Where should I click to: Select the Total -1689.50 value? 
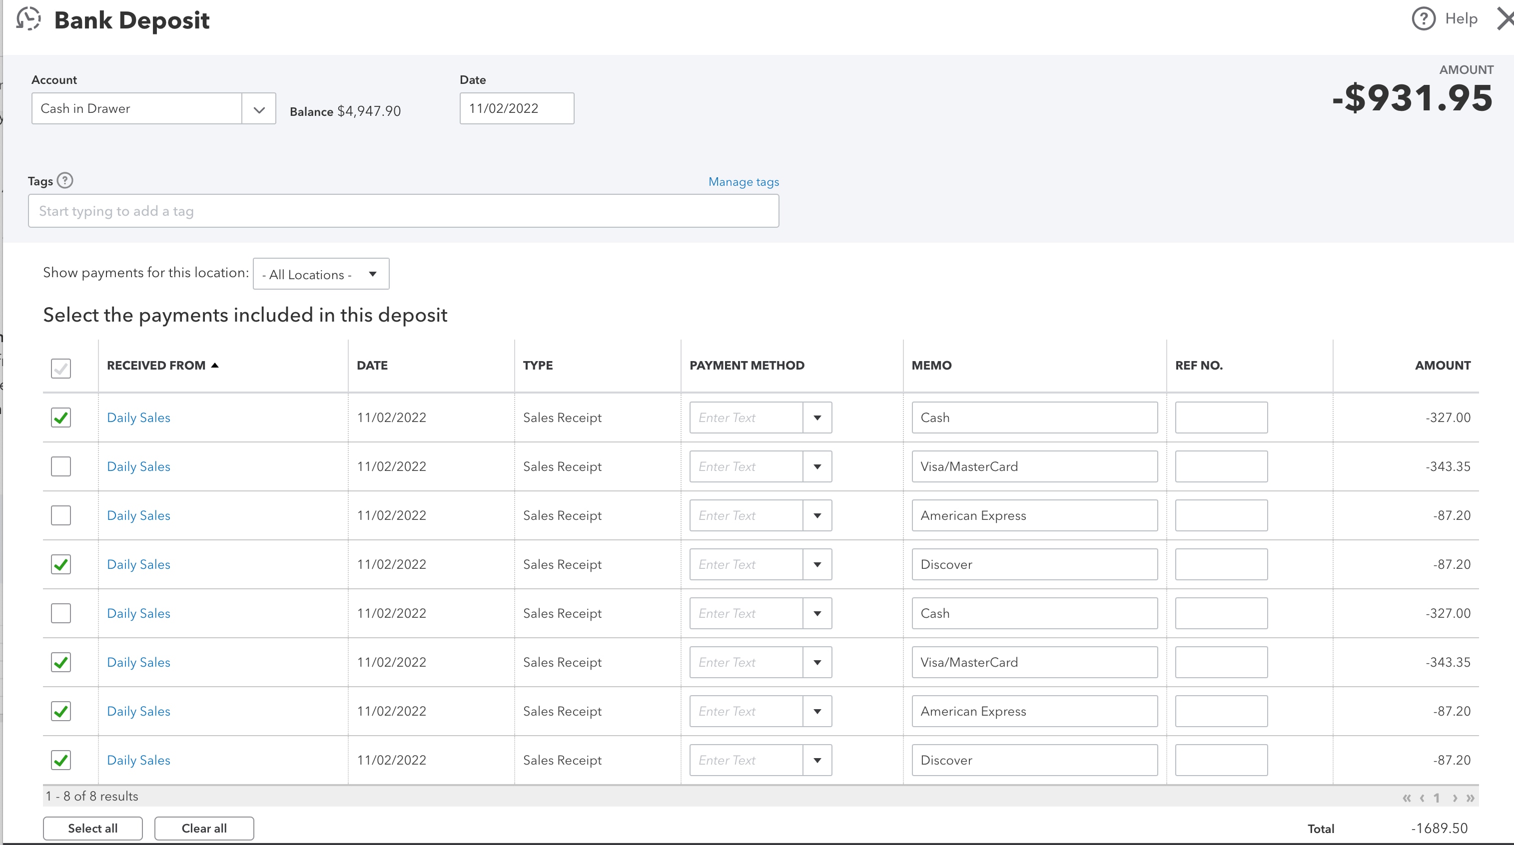click(x=1440, y=828)
